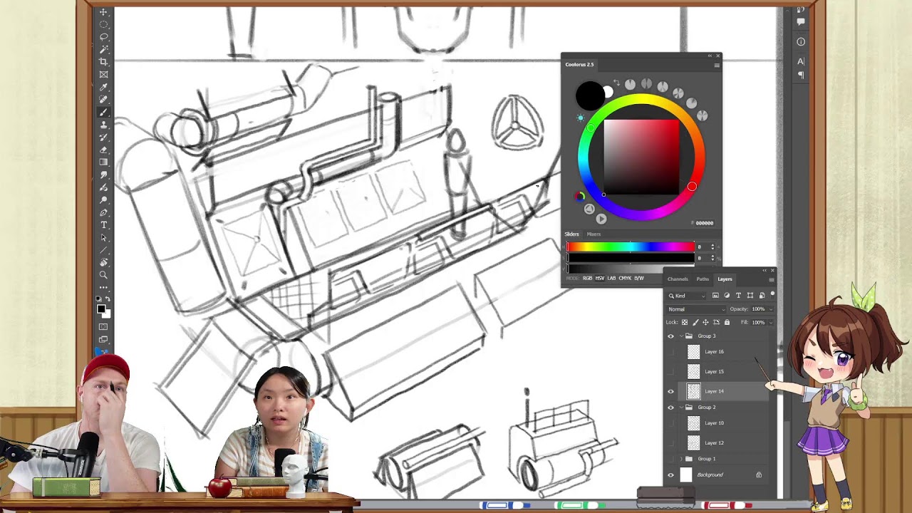The image size is (912, 513).
Task: Select the Magic Wand tool
Action: [103, 49]
